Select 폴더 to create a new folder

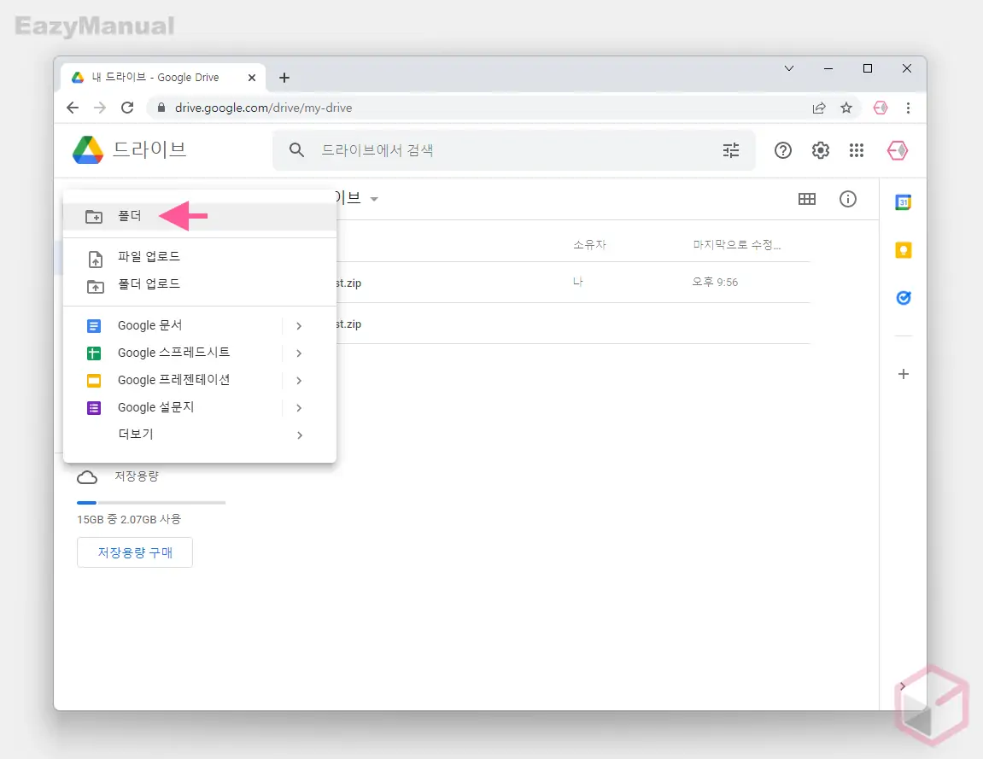[130, 216]
